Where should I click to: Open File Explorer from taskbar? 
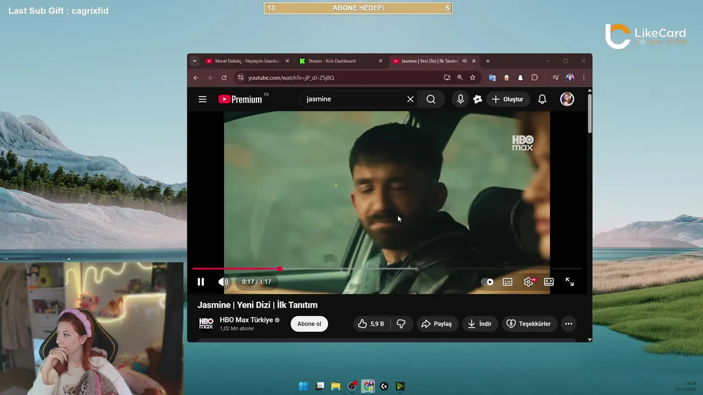(x=336, y=386)
